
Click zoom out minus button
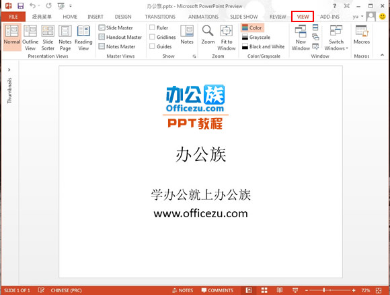point(307,290)
